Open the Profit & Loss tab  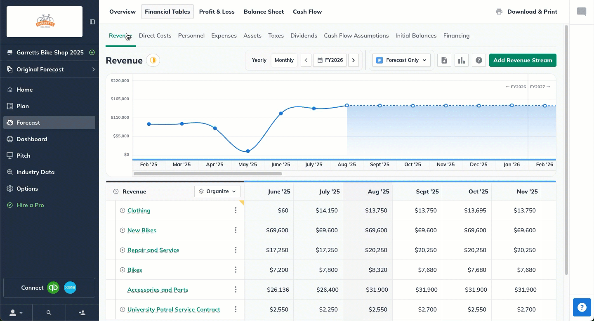[x=217, y=12]
